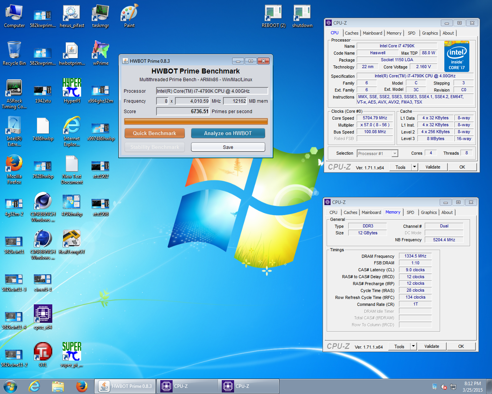
Task: Open REBOOT (2) desktop shortcut
Action: [x=274, y=16]
